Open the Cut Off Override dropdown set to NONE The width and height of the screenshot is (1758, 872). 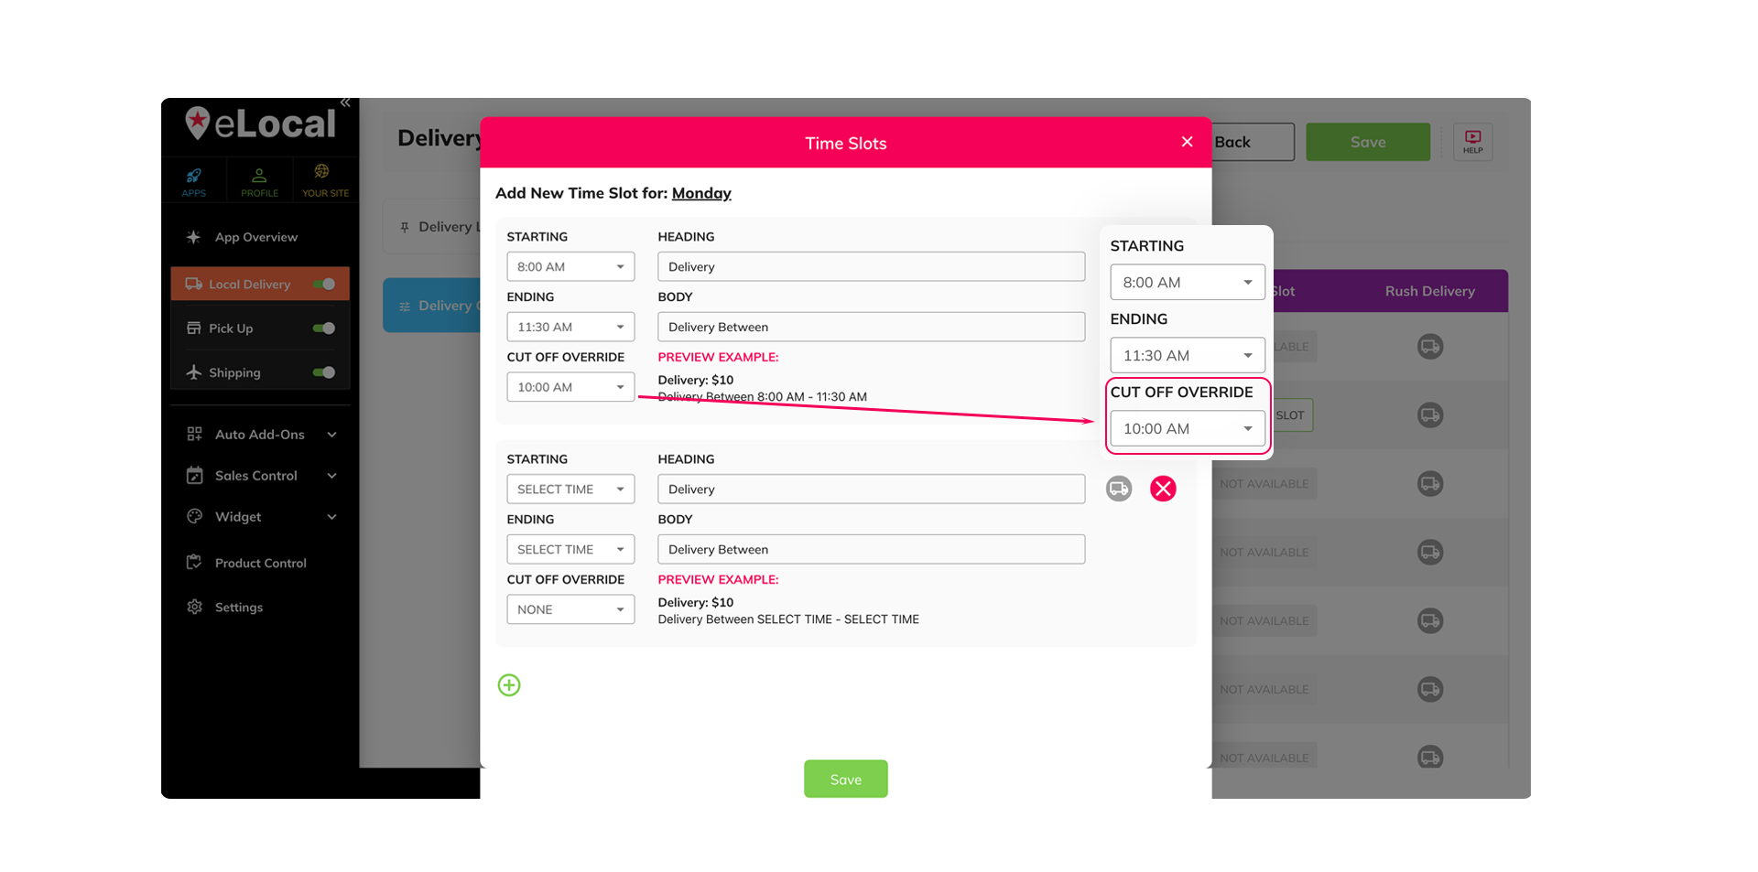[570, 609]
